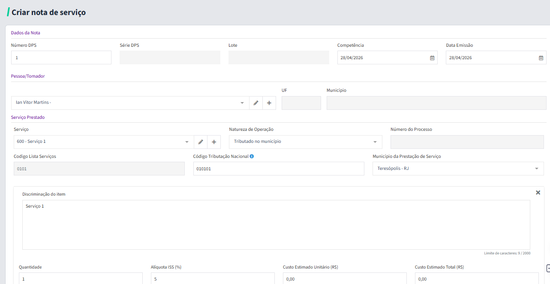Open the Serviço 600 - Serviço 1 dropdown

[186, 142]
